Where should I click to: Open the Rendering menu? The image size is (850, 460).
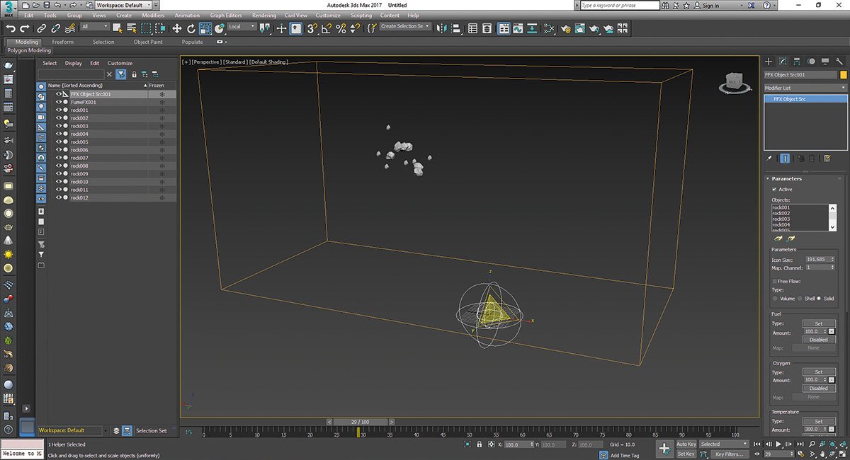tap(264, 15)
